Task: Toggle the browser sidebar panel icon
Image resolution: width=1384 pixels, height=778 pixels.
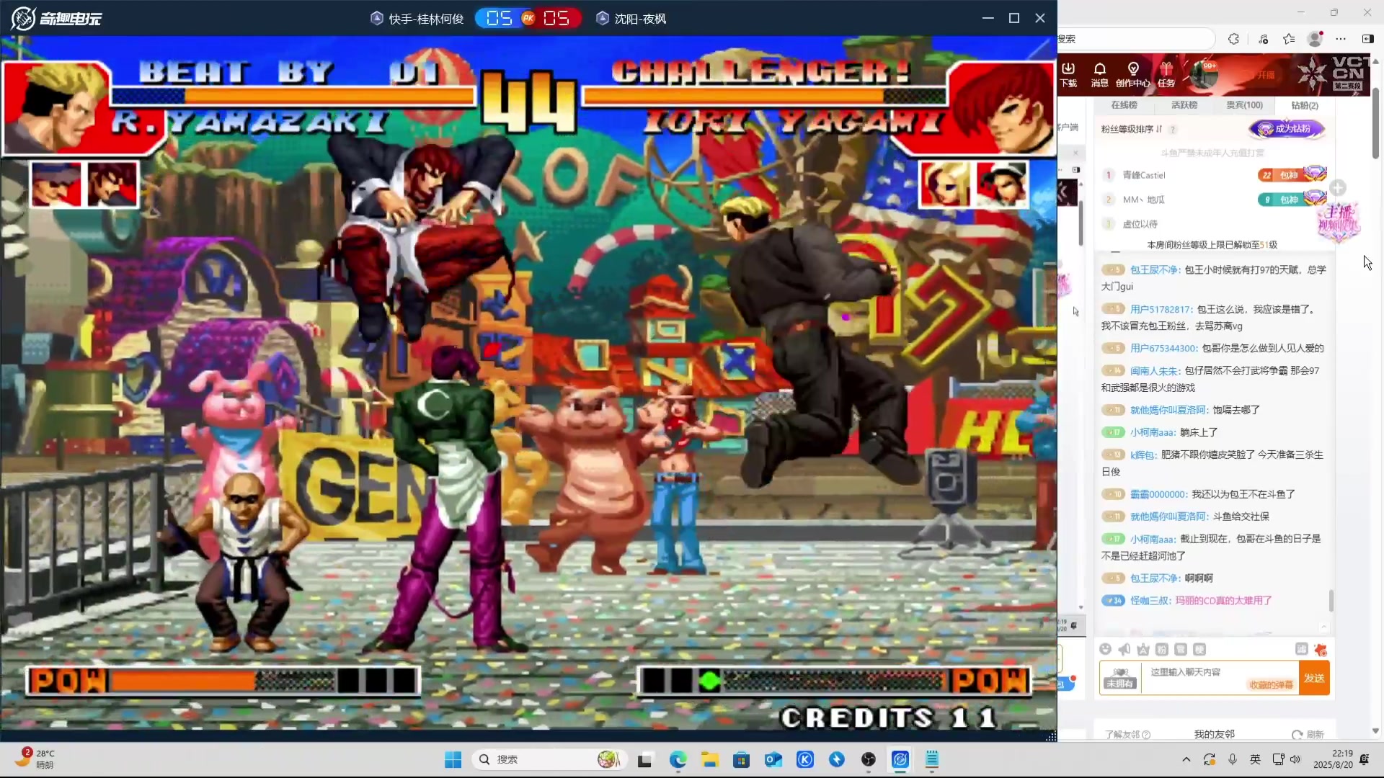Action: [1367, 39]
